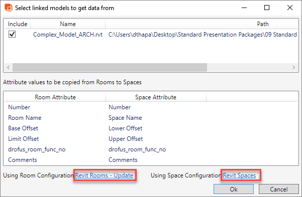Click the Cancel button
This screenshot has height=197, width=302.
pos(279,189)
